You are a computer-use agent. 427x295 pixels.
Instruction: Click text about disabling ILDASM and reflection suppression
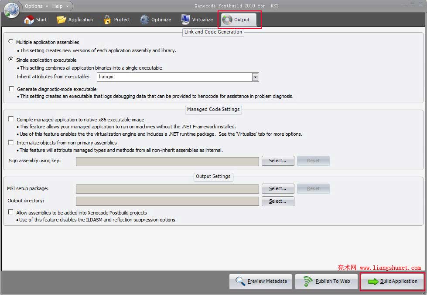tap(98, 220)
